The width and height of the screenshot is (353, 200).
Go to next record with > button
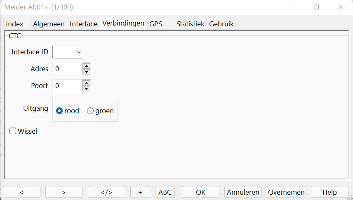64,192
